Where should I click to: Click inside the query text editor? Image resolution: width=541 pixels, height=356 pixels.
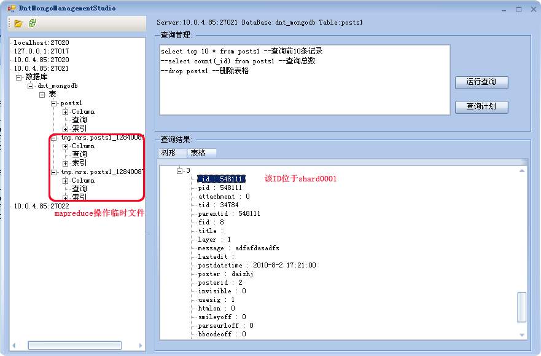click(x=305, y=80)
